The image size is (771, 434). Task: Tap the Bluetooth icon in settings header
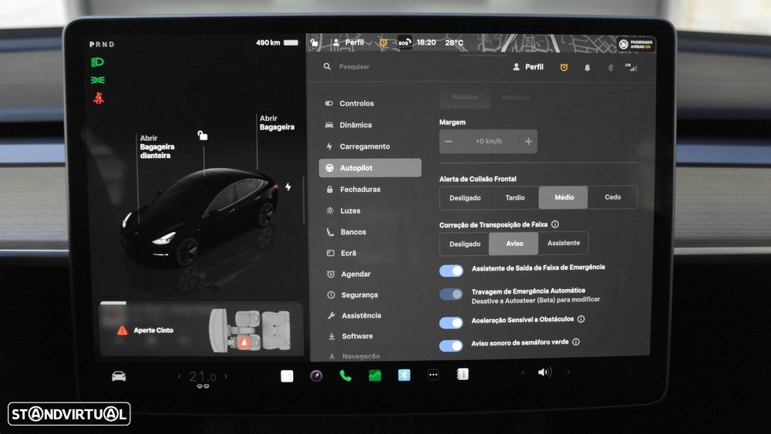click(610, 67)
